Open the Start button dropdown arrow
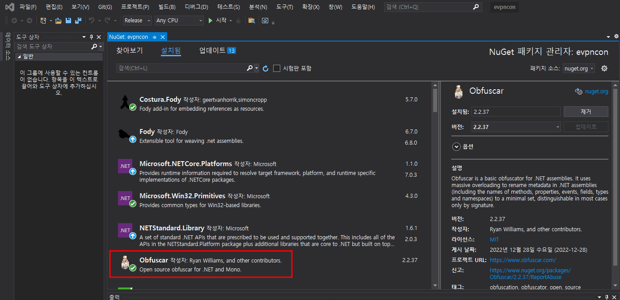The image size is (620, 300). pyautogui.click(x=231, y=21)
